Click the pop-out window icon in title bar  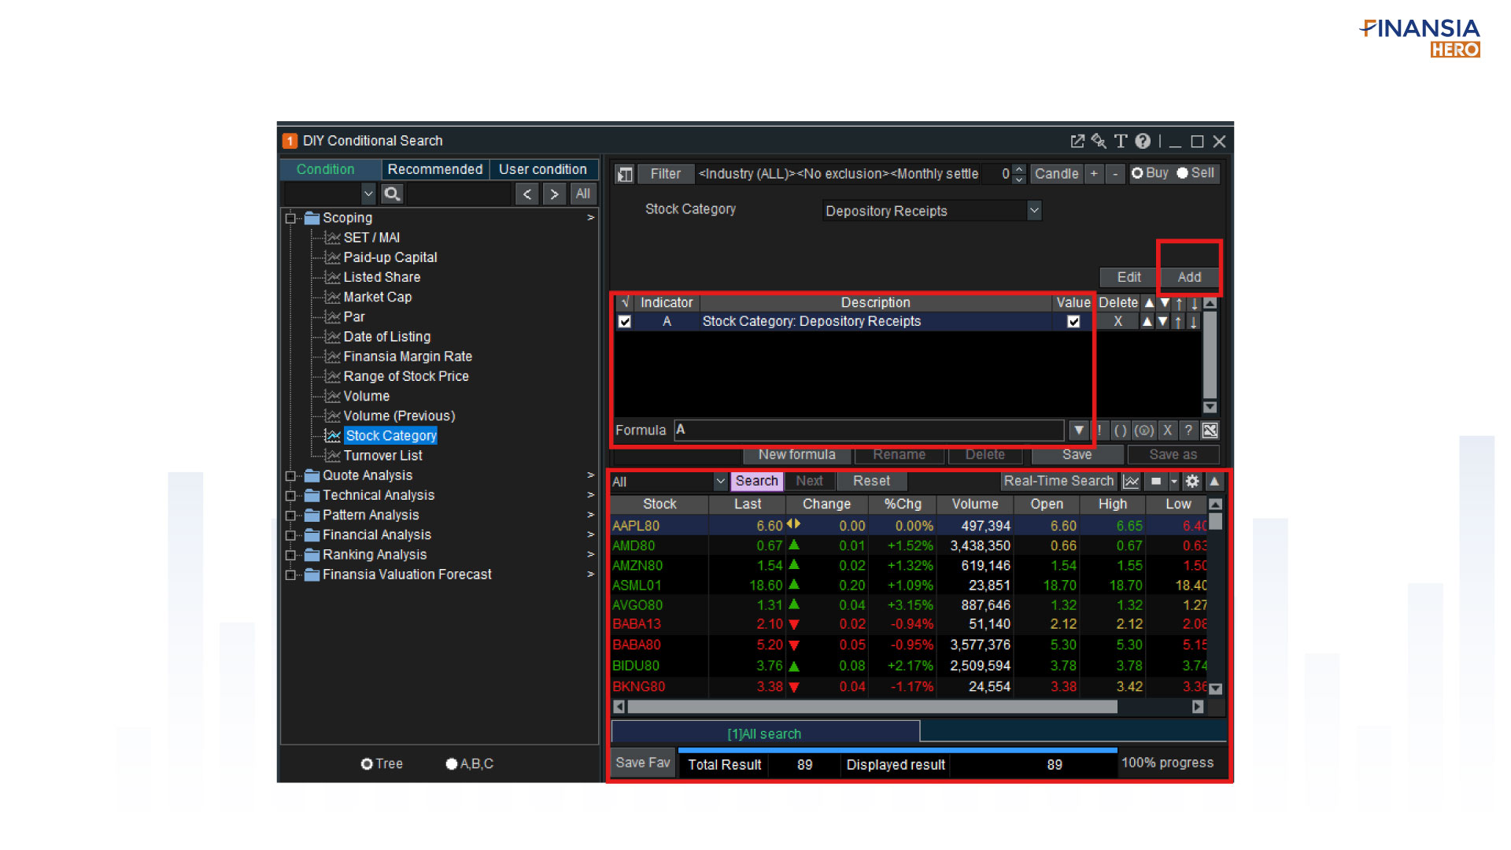[x=1077, y=141]
